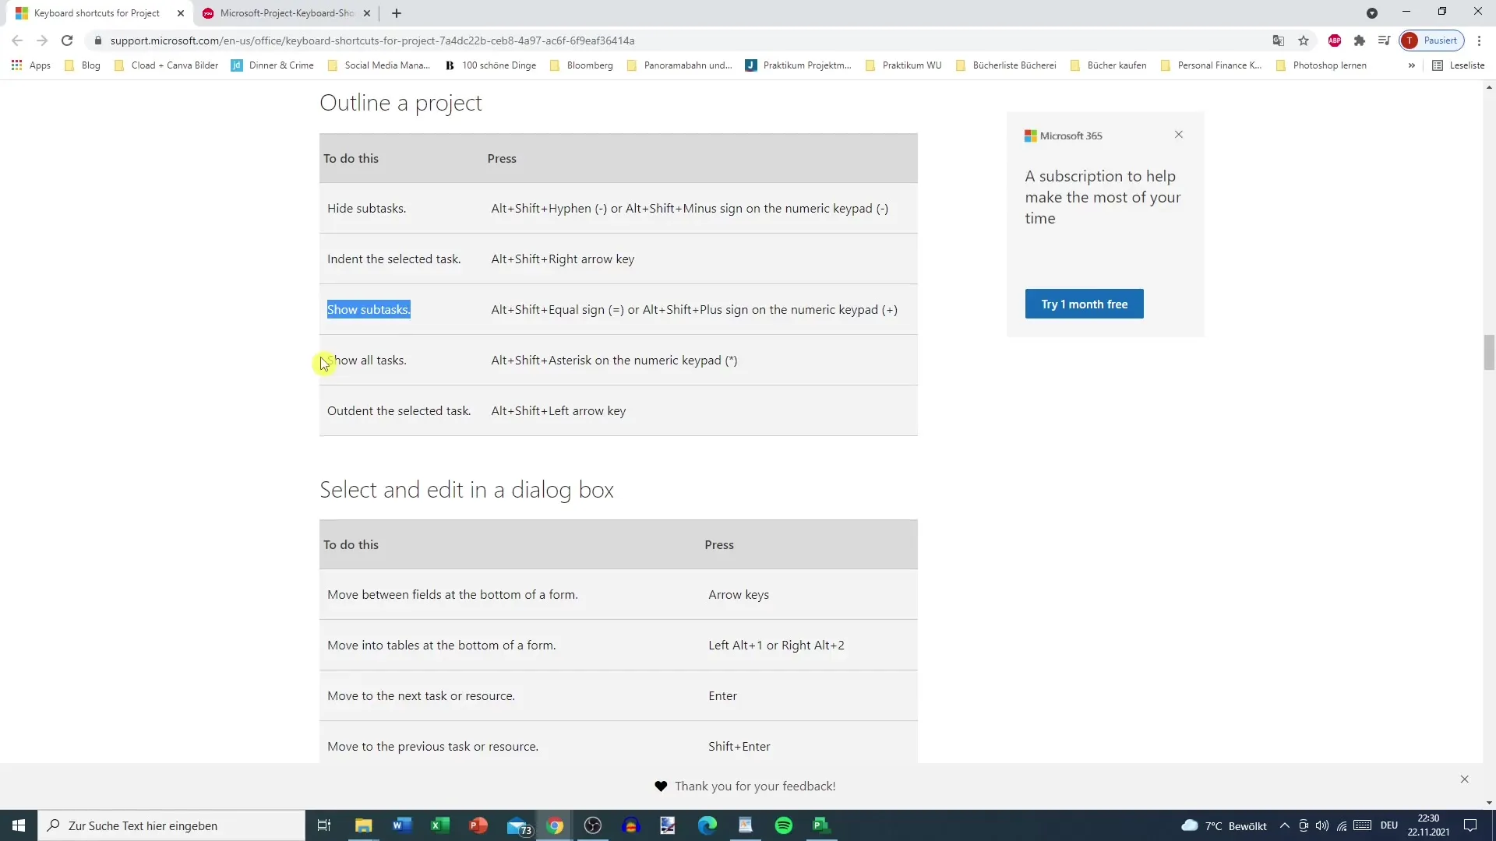Click the Excel icon in the taskbar
This screenshot has width=1496, height=841.
point(439,825)
